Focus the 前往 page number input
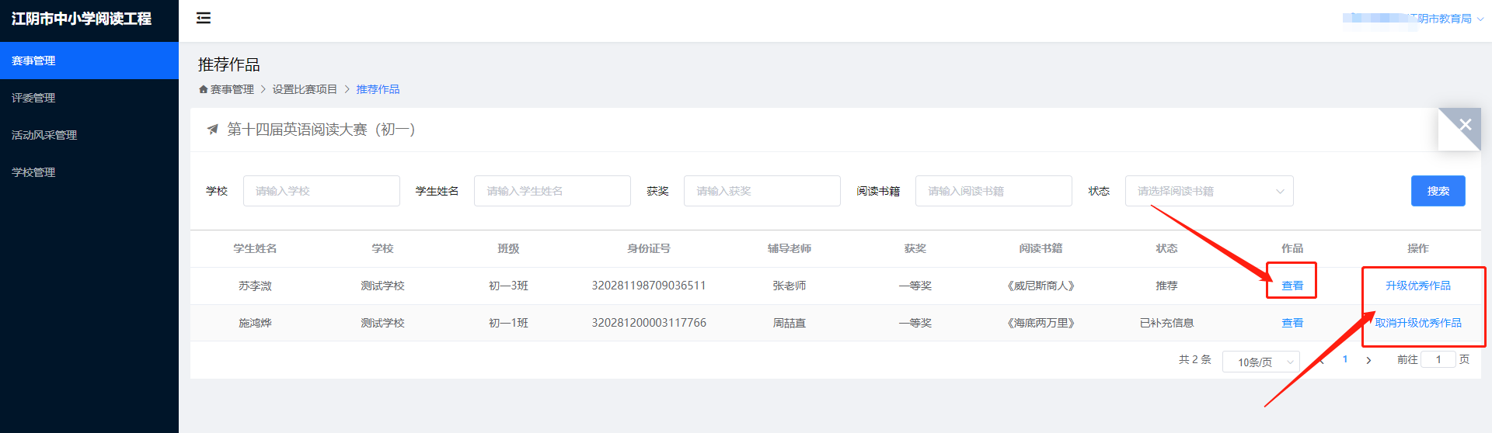Image resolution: width=1492 pixels, height=433 pixels. [x=1438, y=359]
